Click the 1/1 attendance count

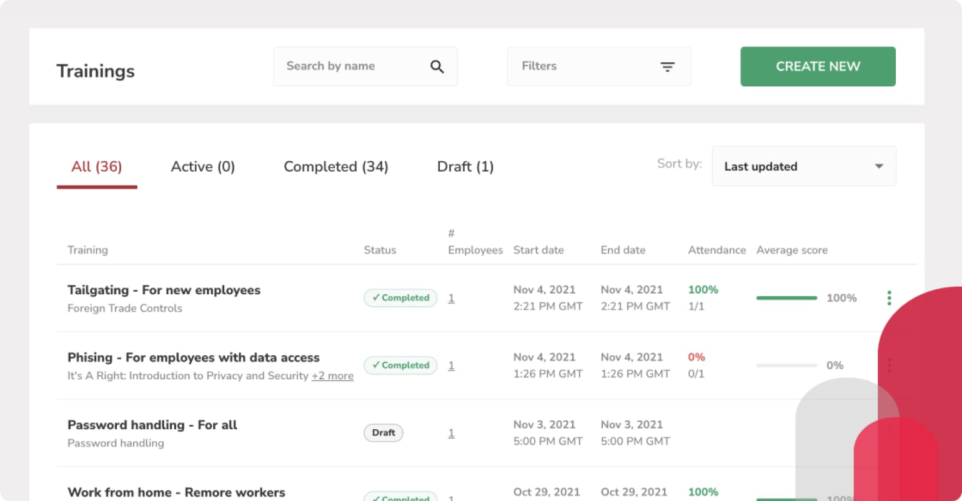(x=696, y=306)
